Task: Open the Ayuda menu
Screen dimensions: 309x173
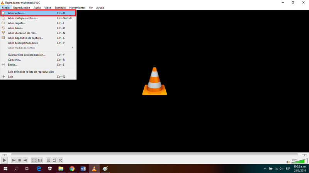Action: (100, 8)
